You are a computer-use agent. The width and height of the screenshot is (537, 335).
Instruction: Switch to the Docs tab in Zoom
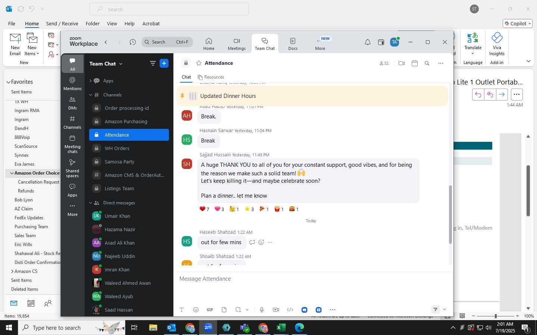click(x=293, y=44)
